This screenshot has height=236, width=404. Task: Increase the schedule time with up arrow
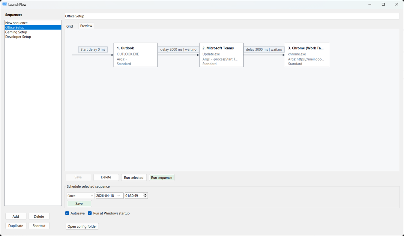coord(145,194)
